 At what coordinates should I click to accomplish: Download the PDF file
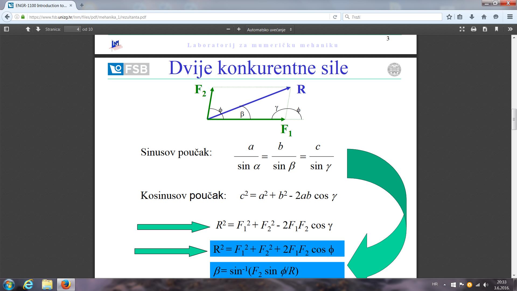485,29
